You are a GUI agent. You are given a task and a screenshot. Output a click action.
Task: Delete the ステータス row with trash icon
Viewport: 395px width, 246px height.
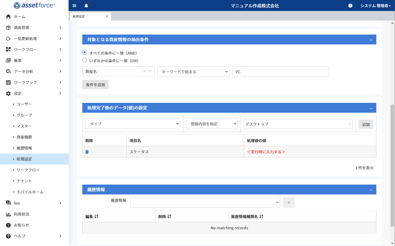(x=87, y=152)
